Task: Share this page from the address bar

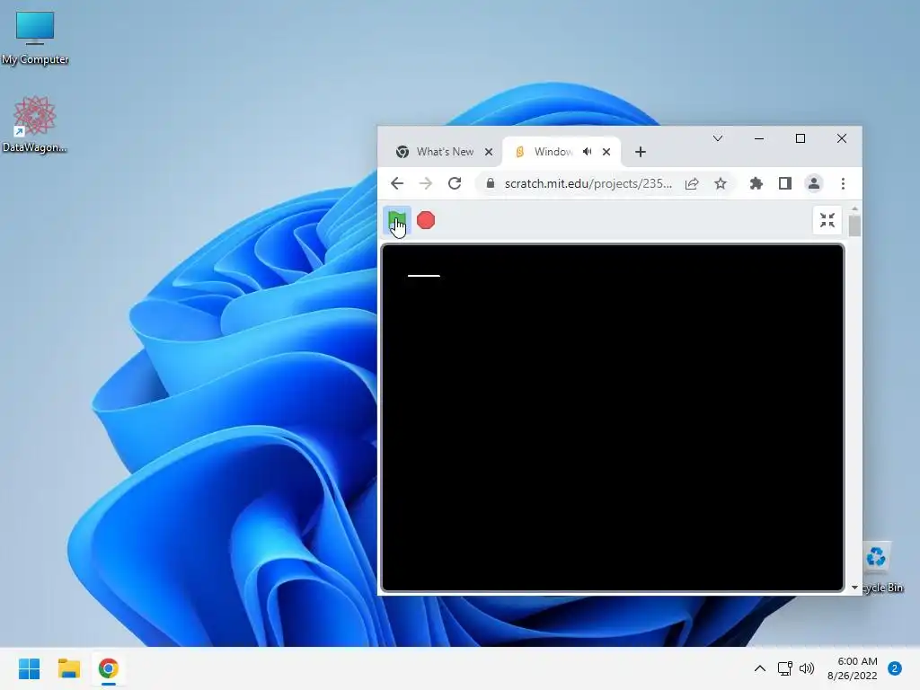Action: click(x=692, y=183)
